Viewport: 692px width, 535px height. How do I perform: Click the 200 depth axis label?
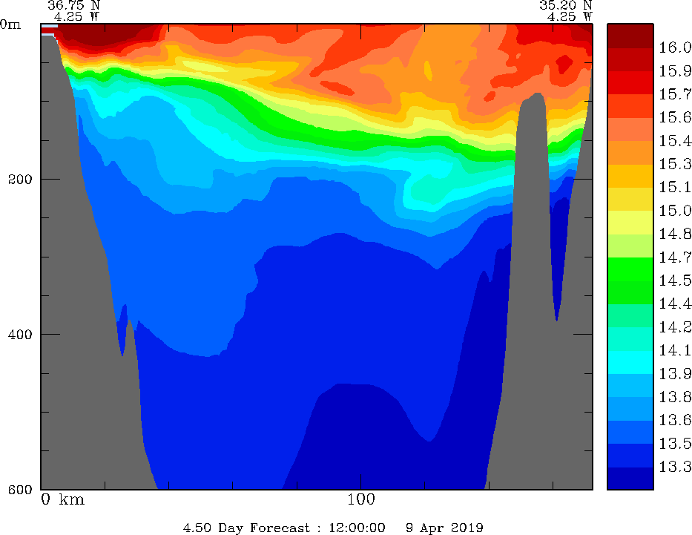coord(20,180)
